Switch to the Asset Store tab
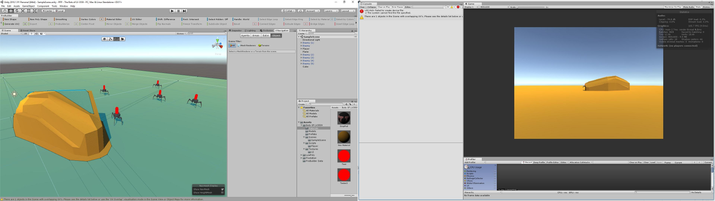Screen dimensions: 715x201 28,31
